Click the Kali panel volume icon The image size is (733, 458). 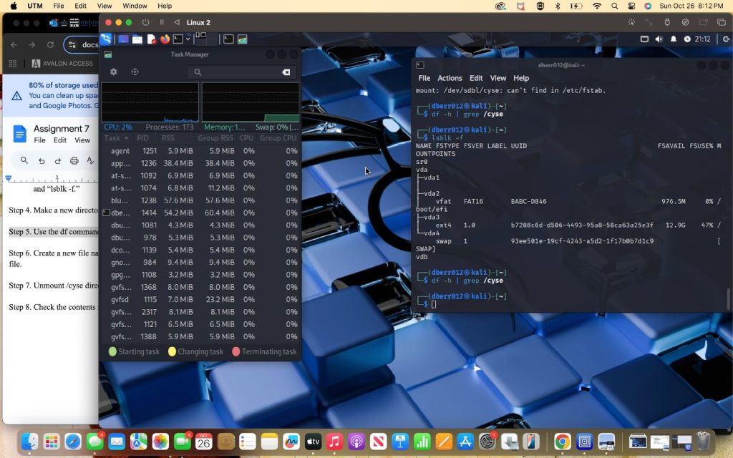coord(659,39)
